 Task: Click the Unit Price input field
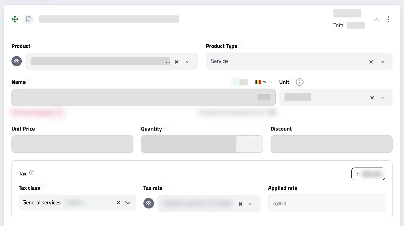click(72, 144)
